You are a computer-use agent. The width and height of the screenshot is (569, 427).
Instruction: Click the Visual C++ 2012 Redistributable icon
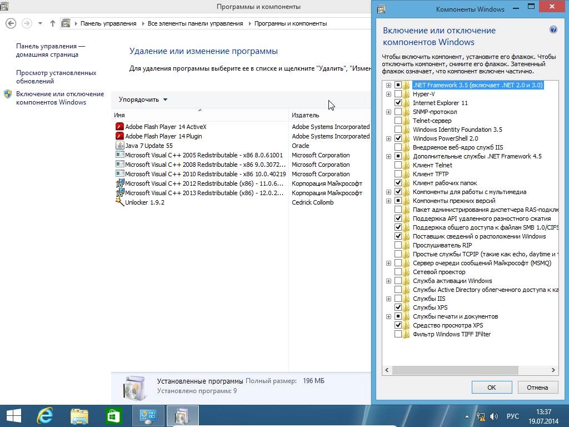coord(119,183)
